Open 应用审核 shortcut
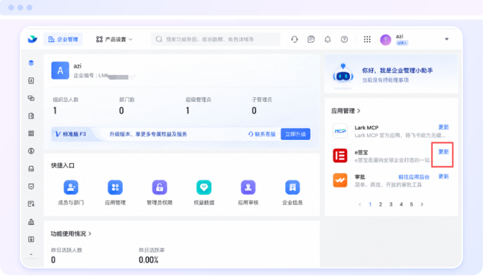This screenshot has height=279, width=483. tap(248, 193)
